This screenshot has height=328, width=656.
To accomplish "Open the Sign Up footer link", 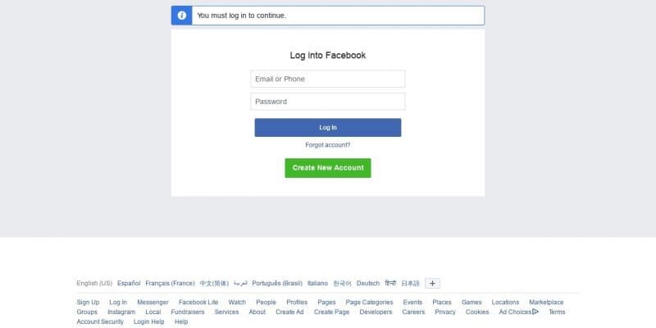I will coord(88,303).
